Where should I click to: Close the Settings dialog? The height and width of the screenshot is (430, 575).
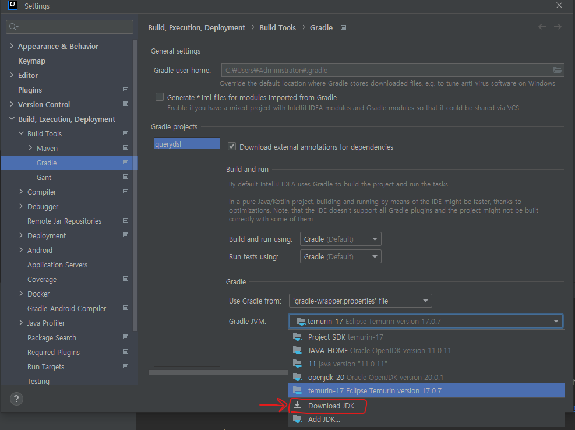point(559,5)
